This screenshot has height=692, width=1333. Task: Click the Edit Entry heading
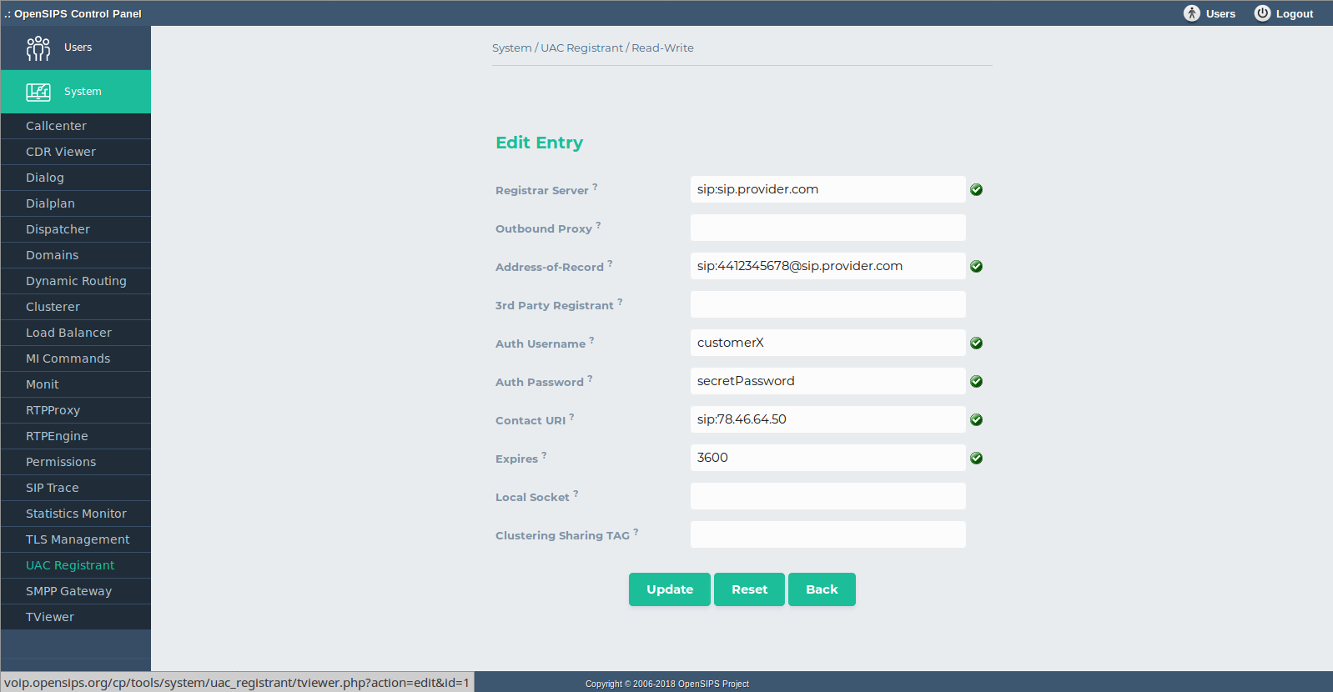click(540, 143)
